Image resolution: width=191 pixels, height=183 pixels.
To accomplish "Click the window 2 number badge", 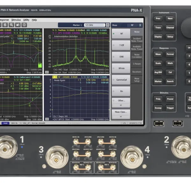I will pos(47,72).
